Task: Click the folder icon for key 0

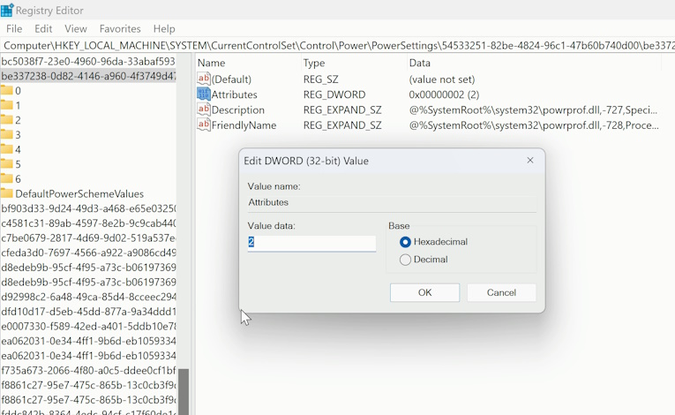Action: coord(6,90)
